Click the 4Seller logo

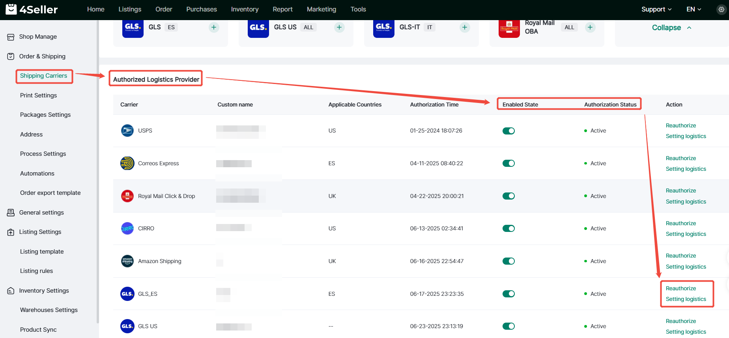tap(32, 9)
